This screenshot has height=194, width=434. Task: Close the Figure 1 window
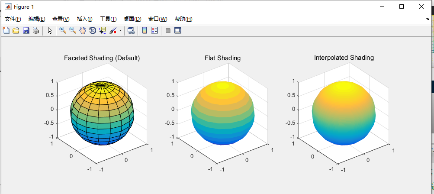tap(421, 6)
